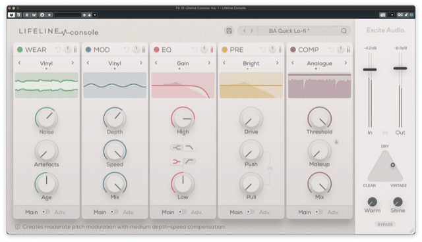Viewport: 422px width, 242px height.
Task: Go to next PRE mode after Bright
Action: (278, 63)
